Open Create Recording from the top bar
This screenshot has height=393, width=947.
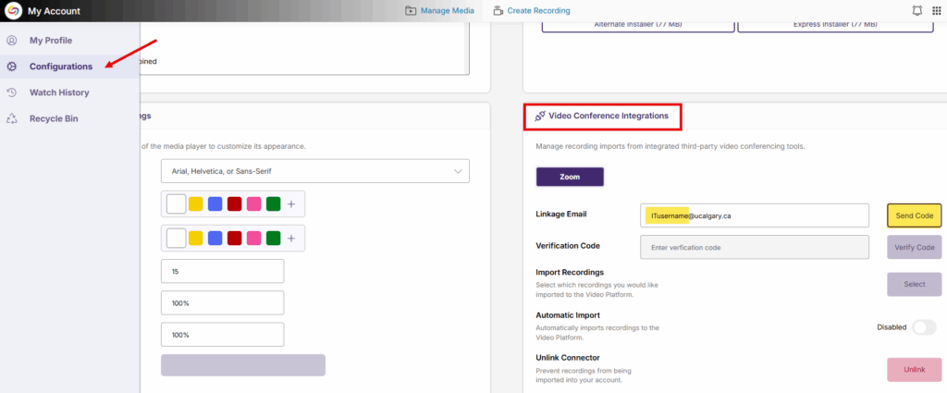pos(539,10)
